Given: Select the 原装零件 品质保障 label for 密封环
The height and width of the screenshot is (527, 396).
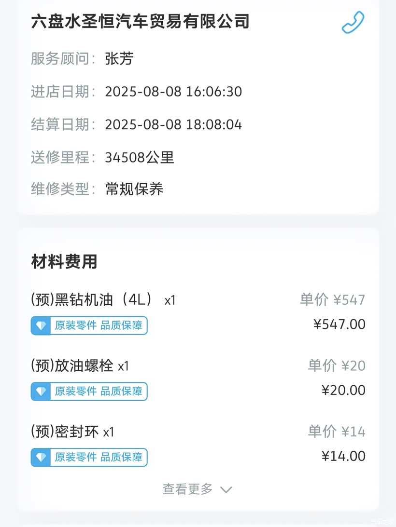Looking at the screenshot, I should (99, 457).
